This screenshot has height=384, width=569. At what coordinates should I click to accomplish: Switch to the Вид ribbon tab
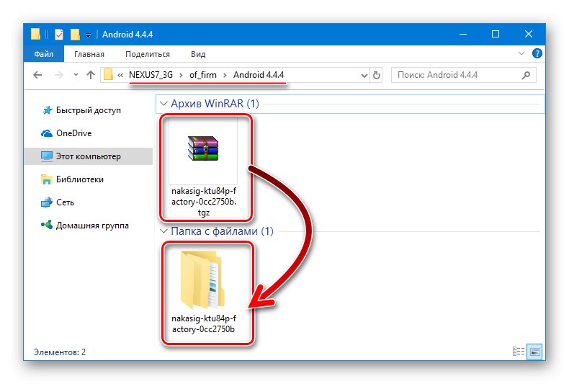[x=198, y=54]
